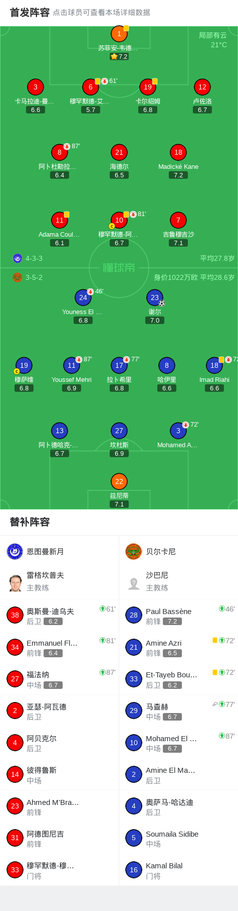
Task: Select substitute 奥斯曼-迪乌夫 row
Action: pos(59,616)
